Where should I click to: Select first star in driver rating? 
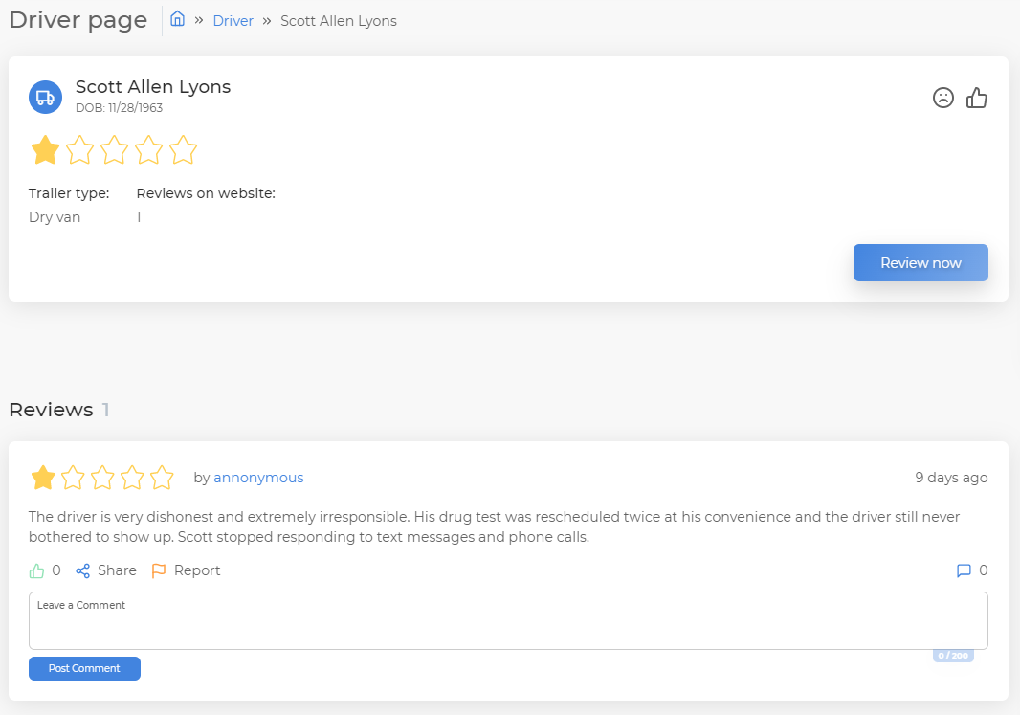[45, 150]
